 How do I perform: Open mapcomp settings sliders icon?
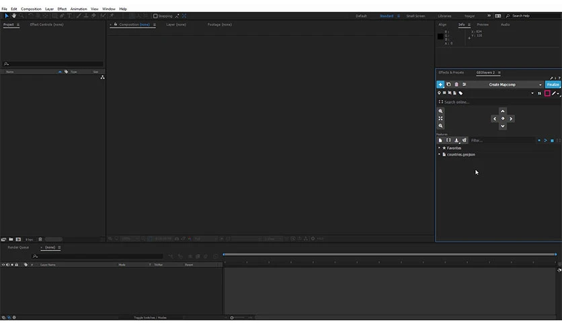(x=464, y=85)
